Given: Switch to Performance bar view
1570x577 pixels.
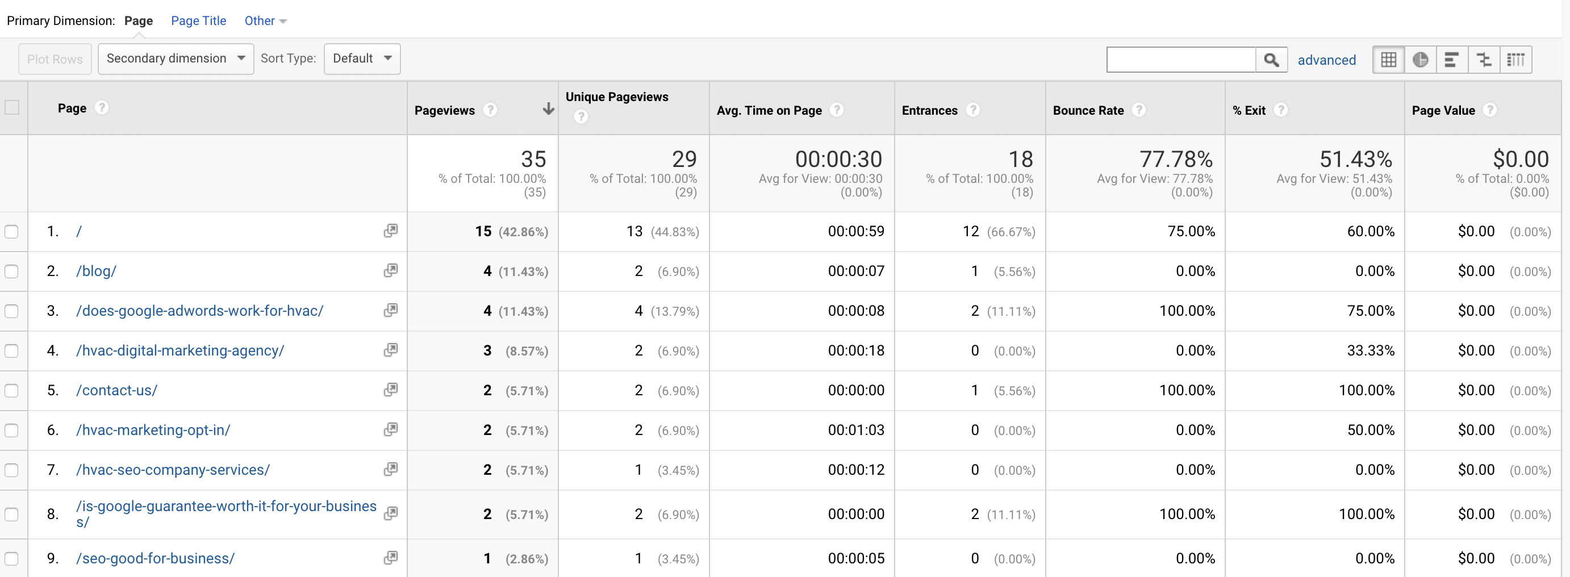Looking at the screenshot, I should coord(1452,60).
